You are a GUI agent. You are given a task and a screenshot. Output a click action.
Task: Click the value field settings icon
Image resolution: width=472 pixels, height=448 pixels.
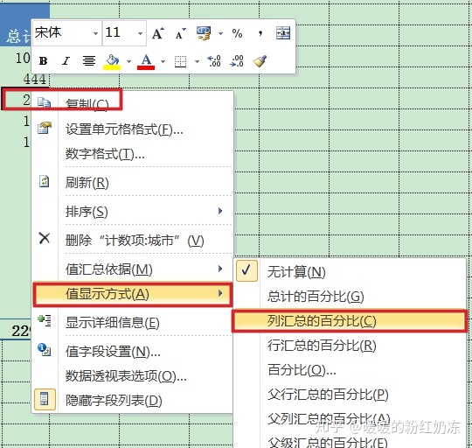click(45, 349)
